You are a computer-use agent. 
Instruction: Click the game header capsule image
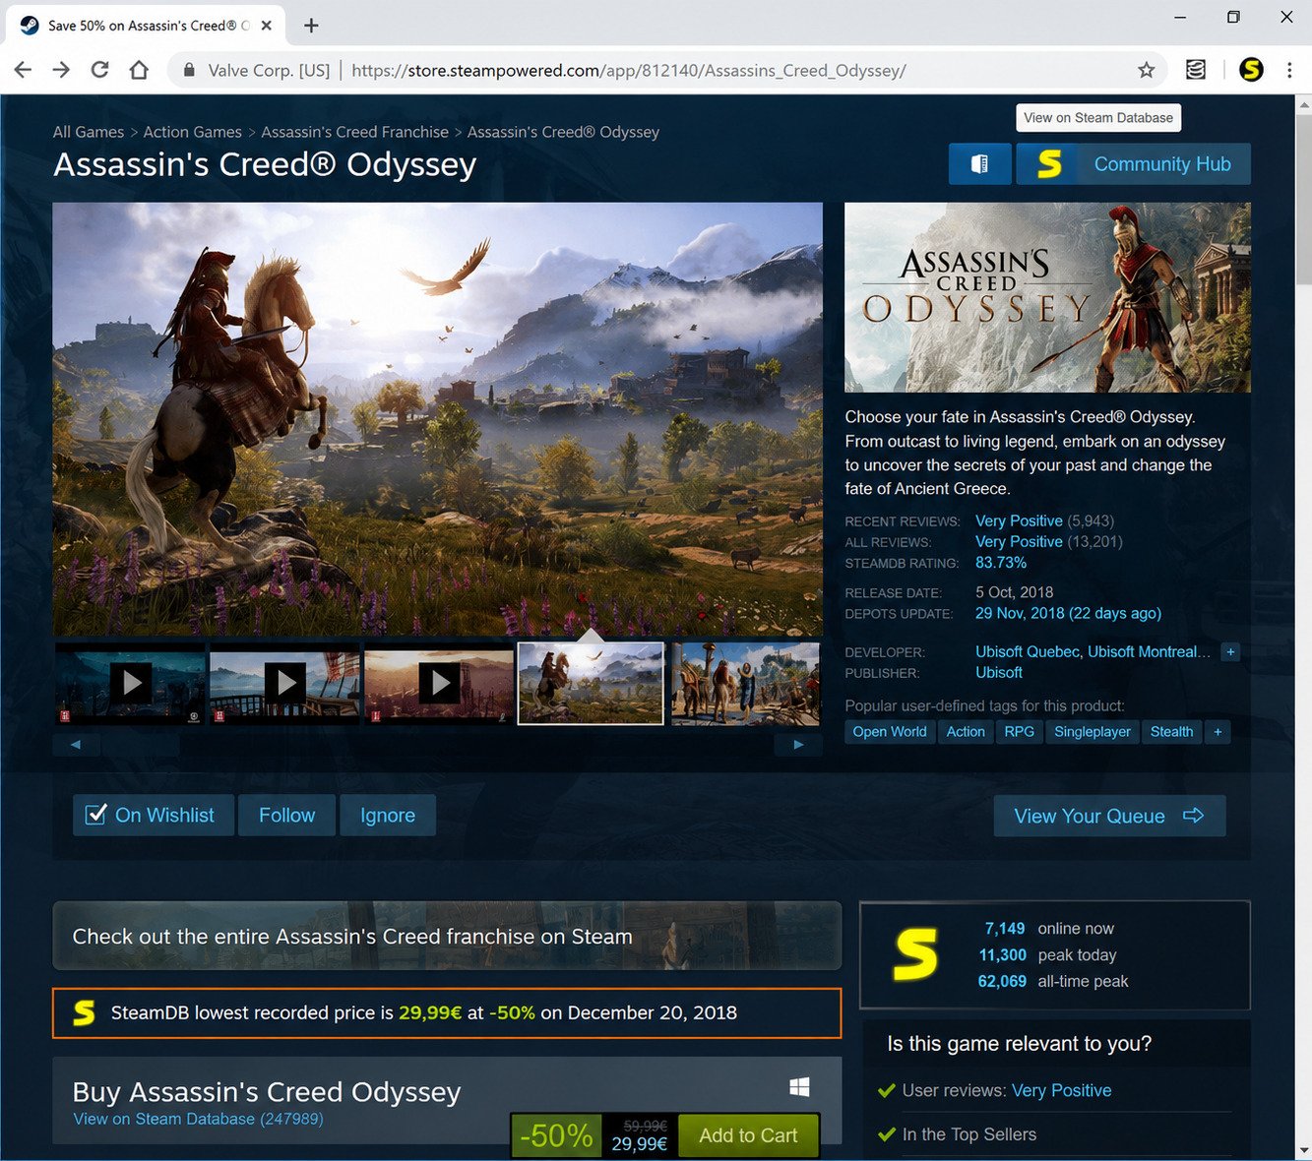coord(1047,297)
